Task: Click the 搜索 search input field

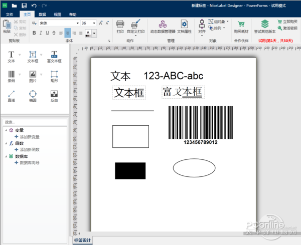Action: (35, 122)
